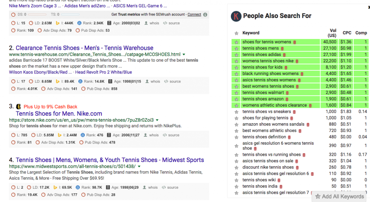The width and height of the screenshot is (370, 202).
Task: Select the 'womens athletic shoes clearance' keyword
Action: point(275,105)
